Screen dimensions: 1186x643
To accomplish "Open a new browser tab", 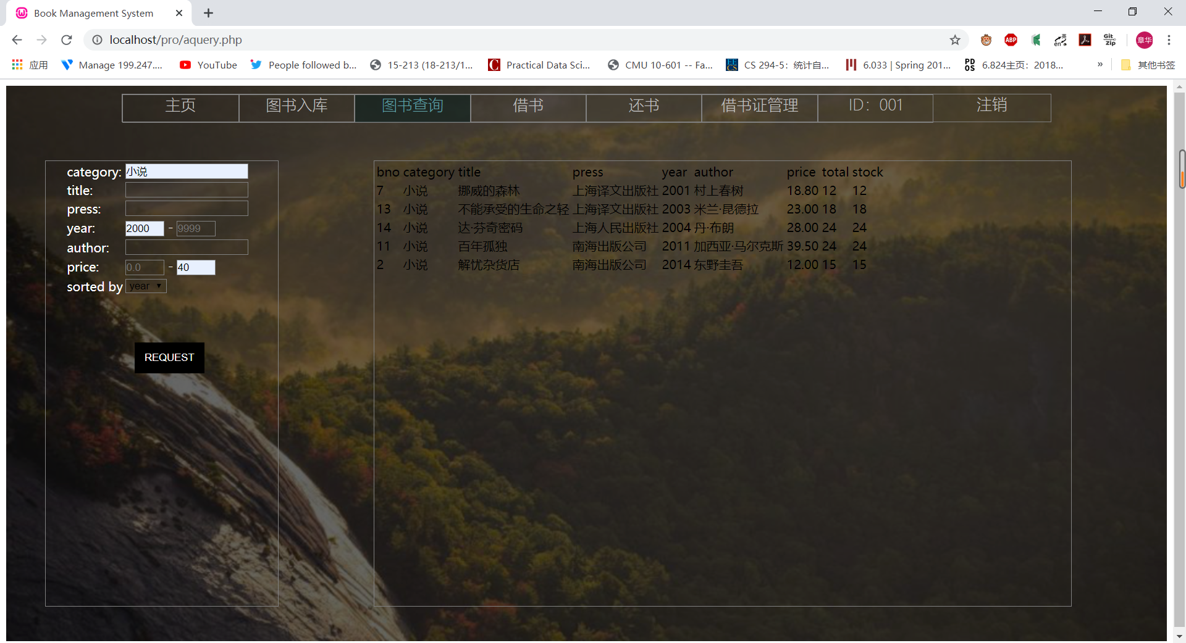I will pos(208,13).
